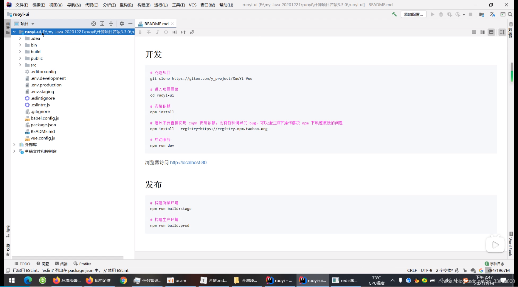Open the 编辑(E) menu
The height and width of the screenshot is (287, 518).
[39, 5]
